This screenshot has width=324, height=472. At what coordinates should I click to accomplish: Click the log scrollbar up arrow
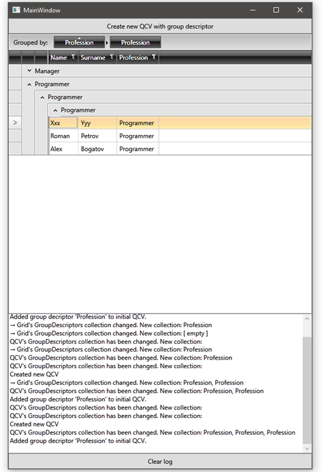pyautogui.click(x=307, y=318)
